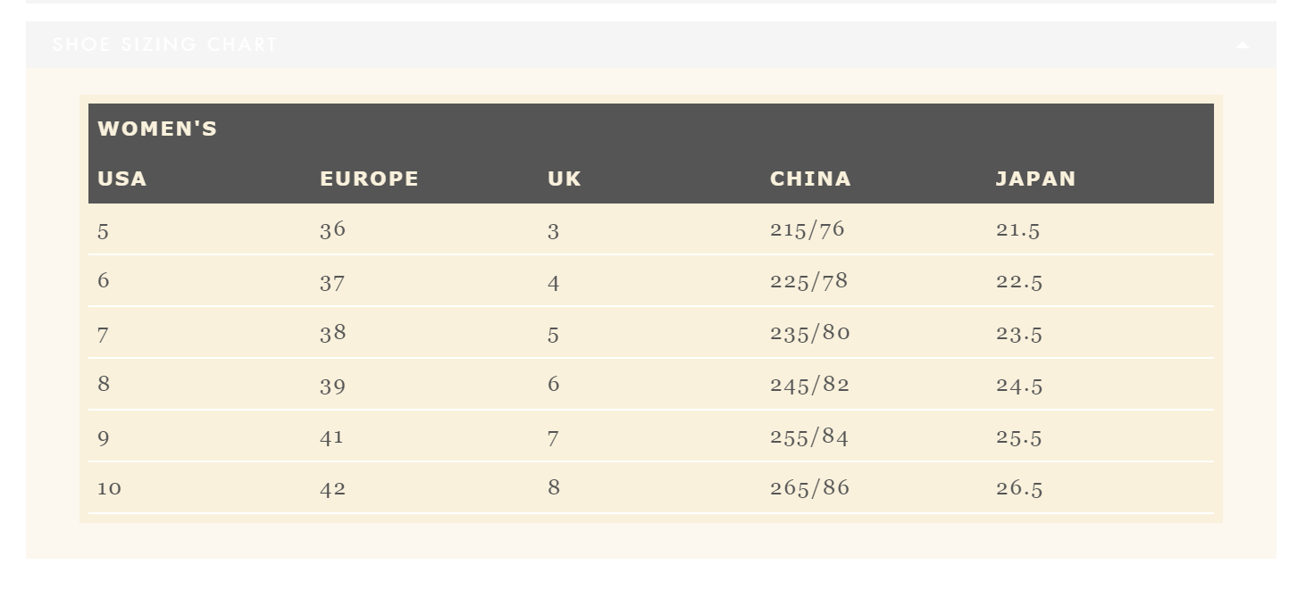Click Europe size 36 cell
This screenshot has width=1306, height=598.
332,229
